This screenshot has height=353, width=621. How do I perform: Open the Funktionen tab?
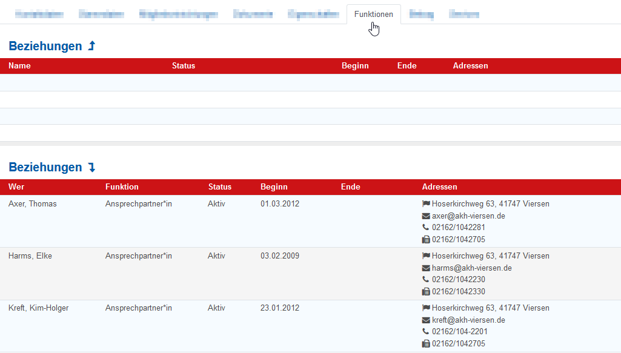click(x=373, y=15)
